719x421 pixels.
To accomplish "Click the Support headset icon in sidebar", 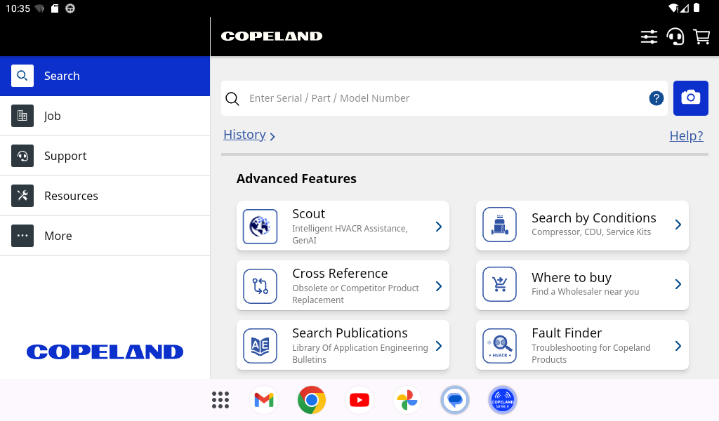I will point(22,156).
